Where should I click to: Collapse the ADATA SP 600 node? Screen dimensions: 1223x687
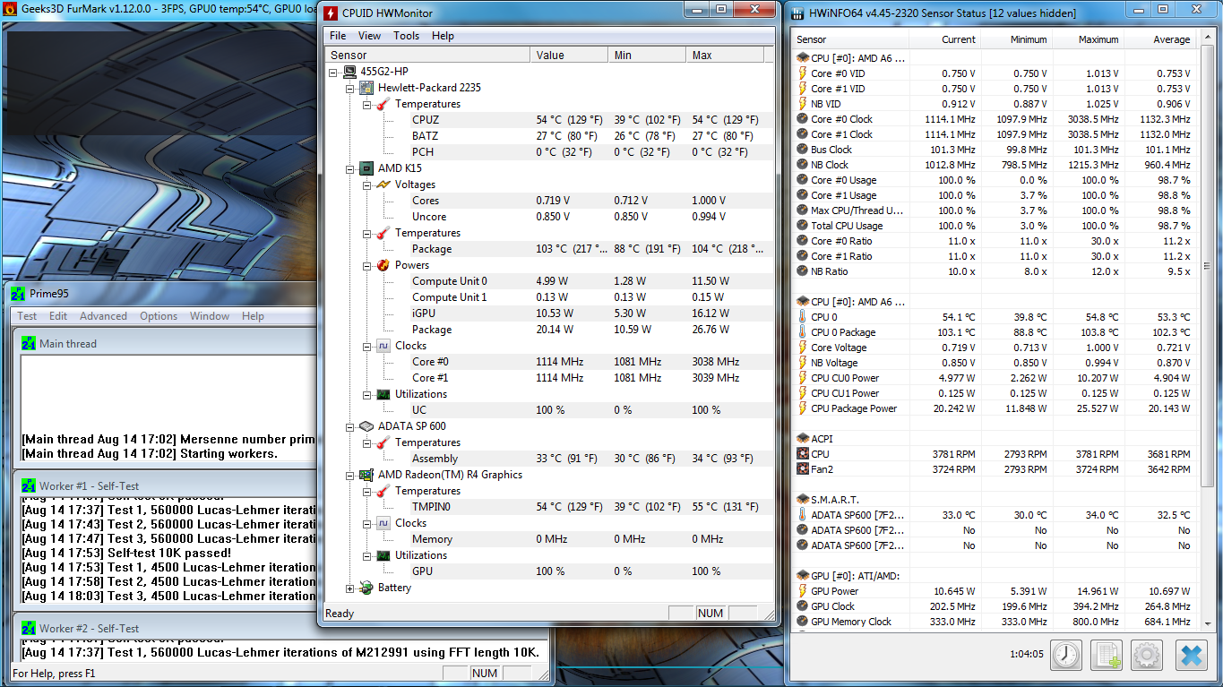point(350,426)
